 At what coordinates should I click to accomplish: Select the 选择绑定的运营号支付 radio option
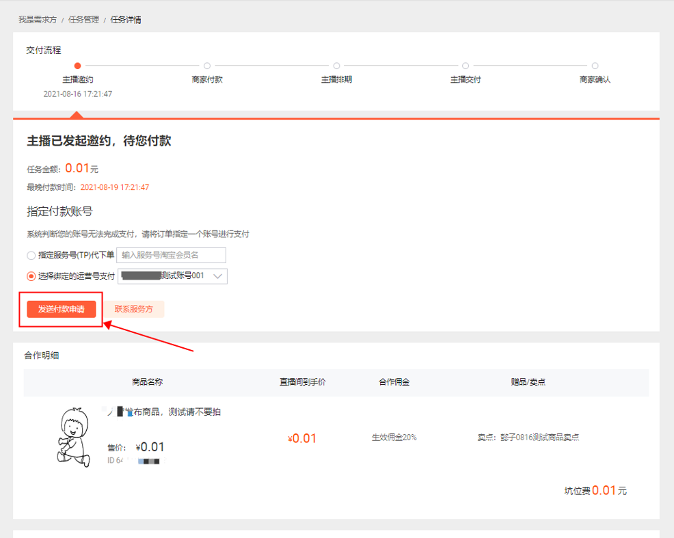point(31,276)
